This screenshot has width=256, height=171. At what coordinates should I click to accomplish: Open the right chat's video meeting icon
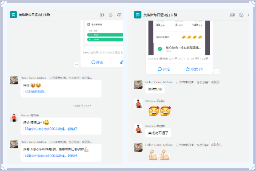232,15
